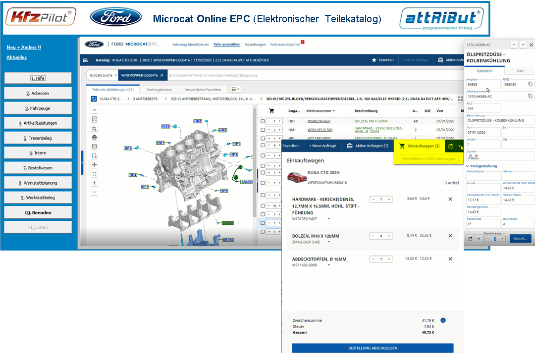
Task: Click the BESTELLUNG ABSCHLIESSEN button
Action: click(x=374, y=349)
